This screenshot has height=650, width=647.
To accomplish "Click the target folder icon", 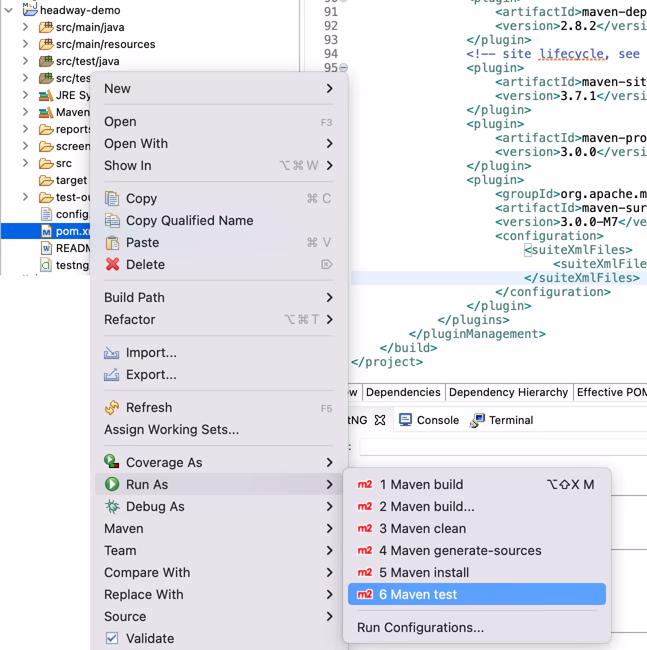I will click(46, 180).
